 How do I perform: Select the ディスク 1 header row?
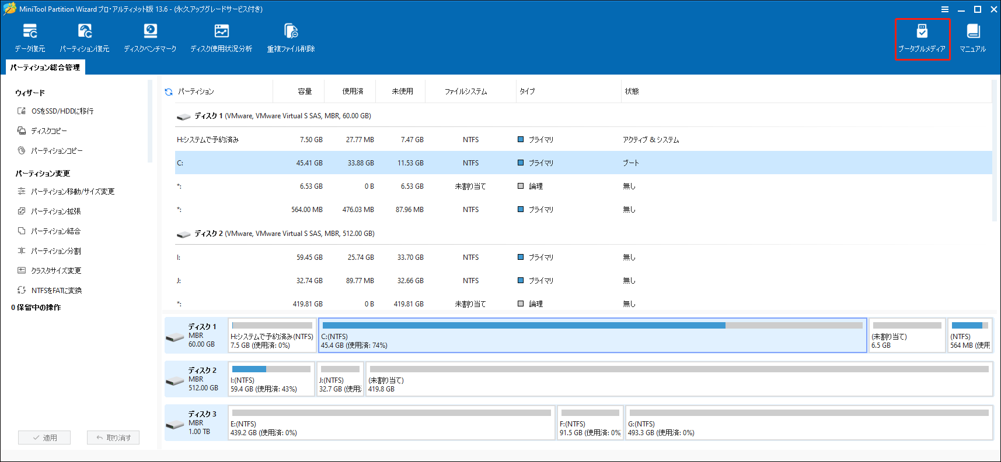[583, 116]
